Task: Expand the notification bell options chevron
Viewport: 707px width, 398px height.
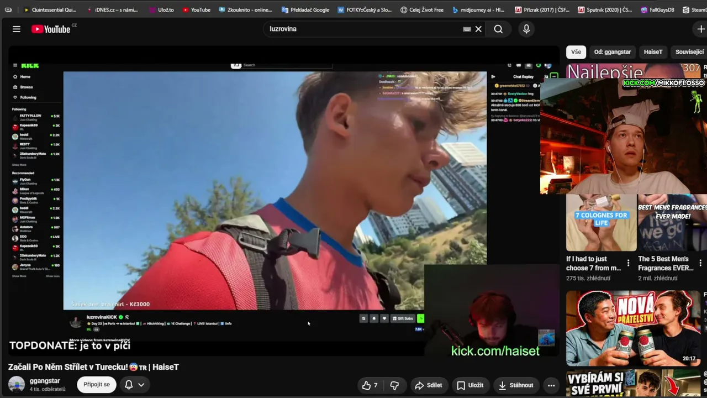Action: 141,385
